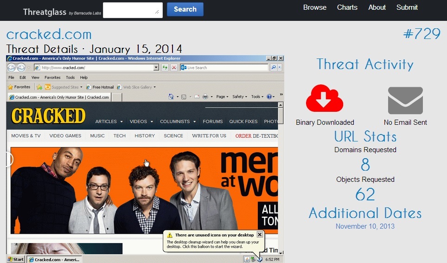Click the Live Search box in IE
This screenshot has width=447, height=263.
[x=224, y=68]
